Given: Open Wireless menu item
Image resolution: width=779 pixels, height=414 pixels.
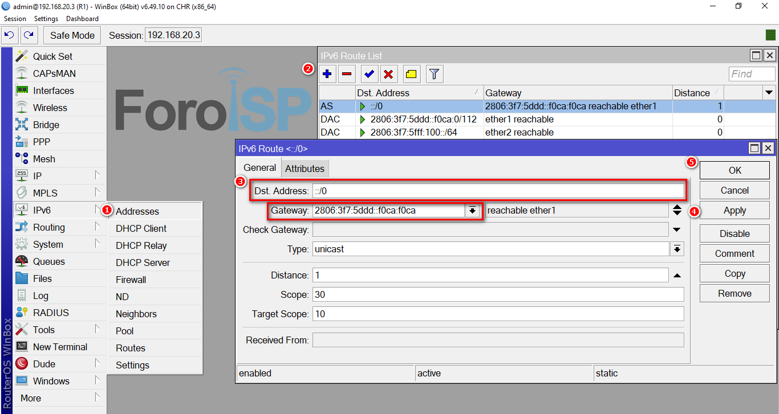Looking at the screenshot, I should [60, 108].
